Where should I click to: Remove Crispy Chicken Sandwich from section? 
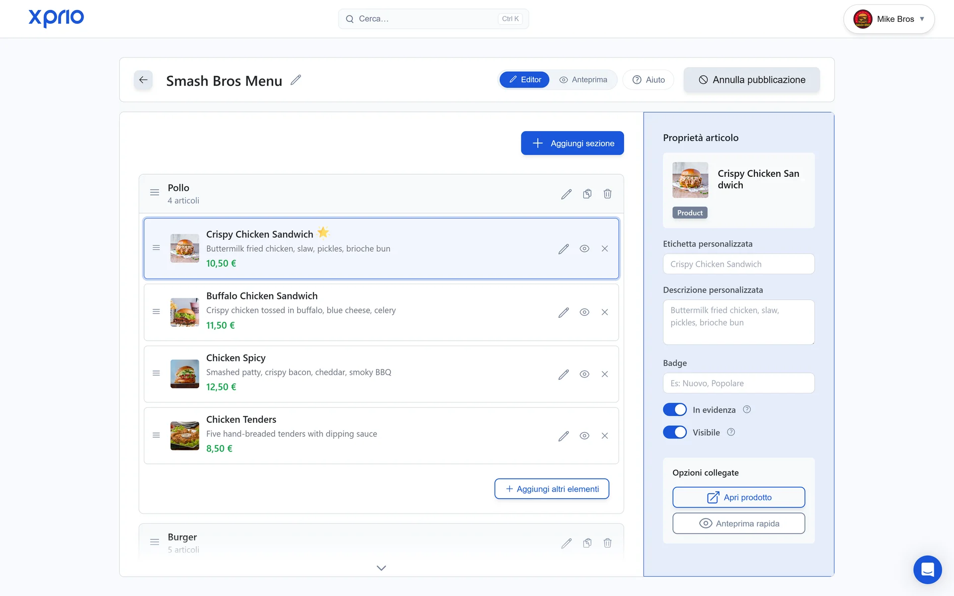click(x=605, y=249)
